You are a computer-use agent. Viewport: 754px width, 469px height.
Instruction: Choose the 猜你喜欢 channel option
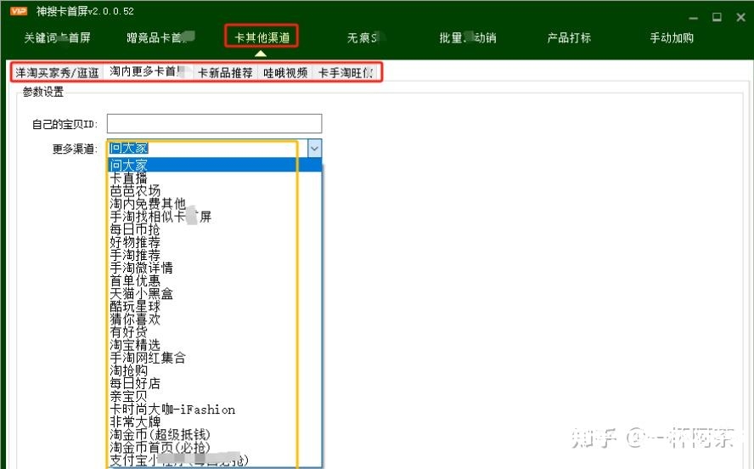tap(135, 319)
